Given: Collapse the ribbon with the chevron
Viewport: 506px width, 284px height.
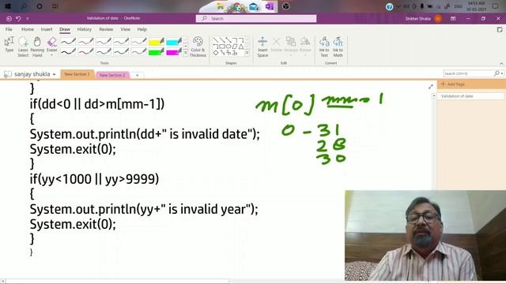Looking at the screenshot, I should click(501, 63).
